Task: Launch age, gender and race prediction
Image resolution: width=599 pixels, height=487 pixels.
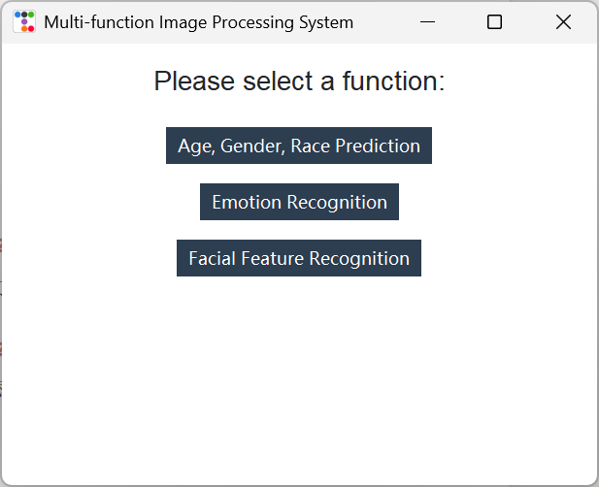Action: [x=298, y=146]
